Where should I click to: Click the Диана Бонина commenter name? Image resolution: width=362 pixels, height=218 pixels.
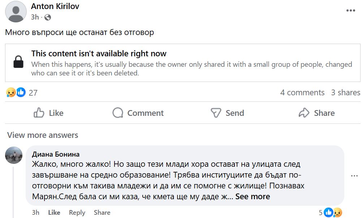coord(56,154)
